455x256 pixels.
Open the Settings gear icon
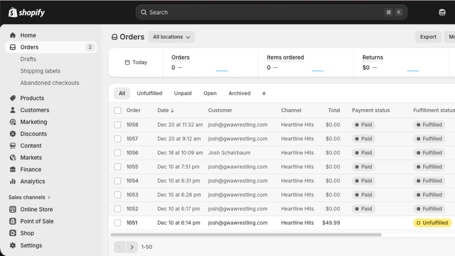click(x=13, y=245)
